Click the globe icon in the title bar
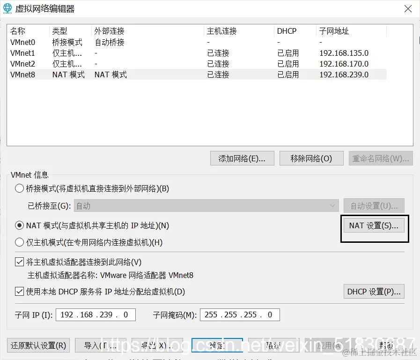The height and width of the screenshot is (360, 420). point(7,8)
